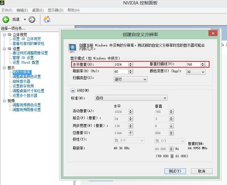Click the grey Forward arrow icon
This screenshot has height=185, width=227.
pos(32,20)
